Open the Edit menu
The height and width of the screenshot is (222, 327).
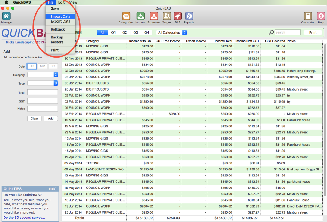(x=61, y=2)
